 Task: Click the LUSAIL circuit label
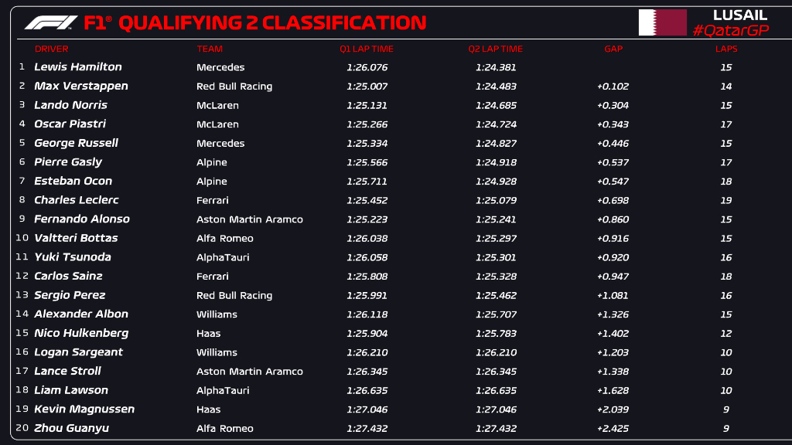[x=740, y=15]
